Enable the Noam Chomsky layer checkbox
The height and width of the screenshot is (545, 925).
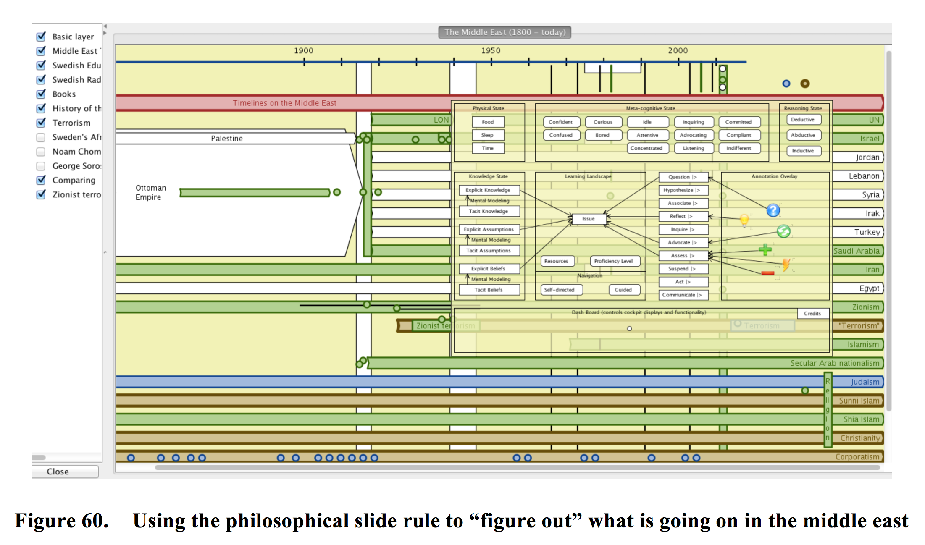coord(41,152)
